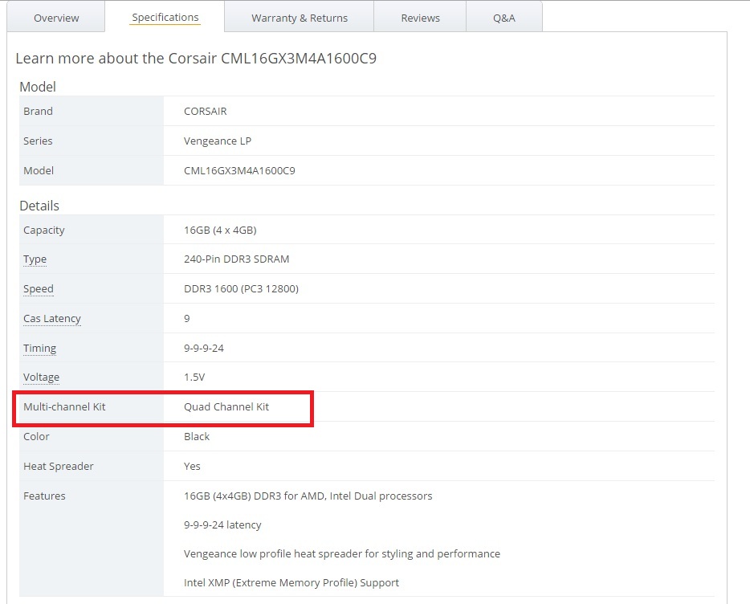
Task: Click the 'CML16GX3M4A1600C9' model value in table
Action: pyautogui.click(x=239, y=170)
